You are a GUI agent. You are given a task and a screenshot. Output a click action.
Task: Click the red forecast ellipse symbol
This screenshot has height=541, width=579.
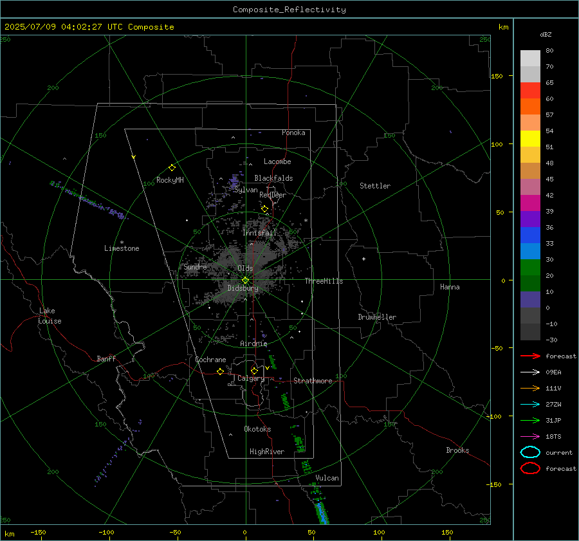(530, 468)
